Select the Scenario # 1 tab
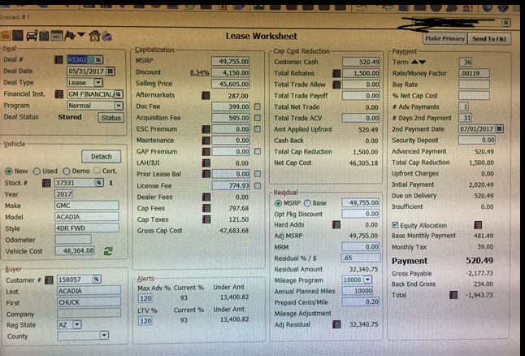 [x=15, y=17]
